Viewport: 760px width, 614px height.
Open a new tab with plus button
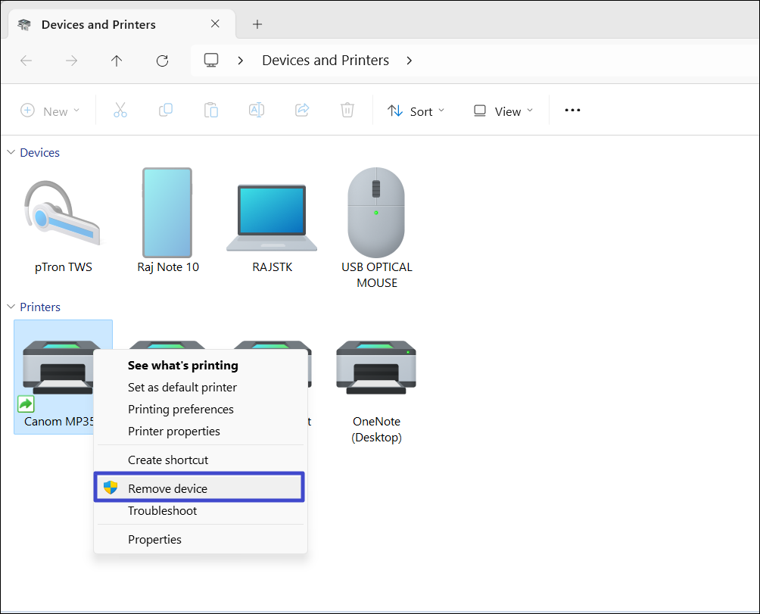point(257,24)
